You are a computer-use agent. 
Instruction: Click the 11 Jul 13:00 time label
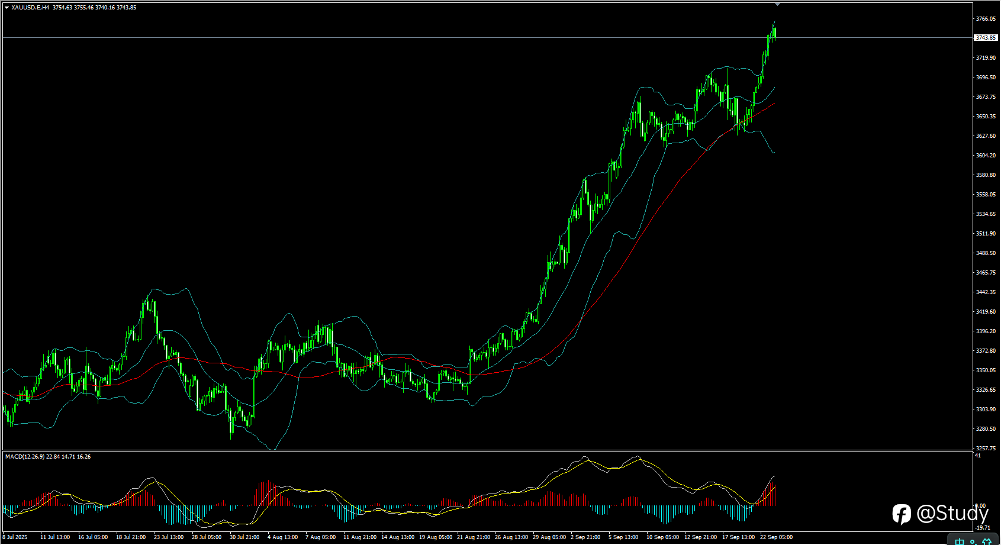pos(55,537)
